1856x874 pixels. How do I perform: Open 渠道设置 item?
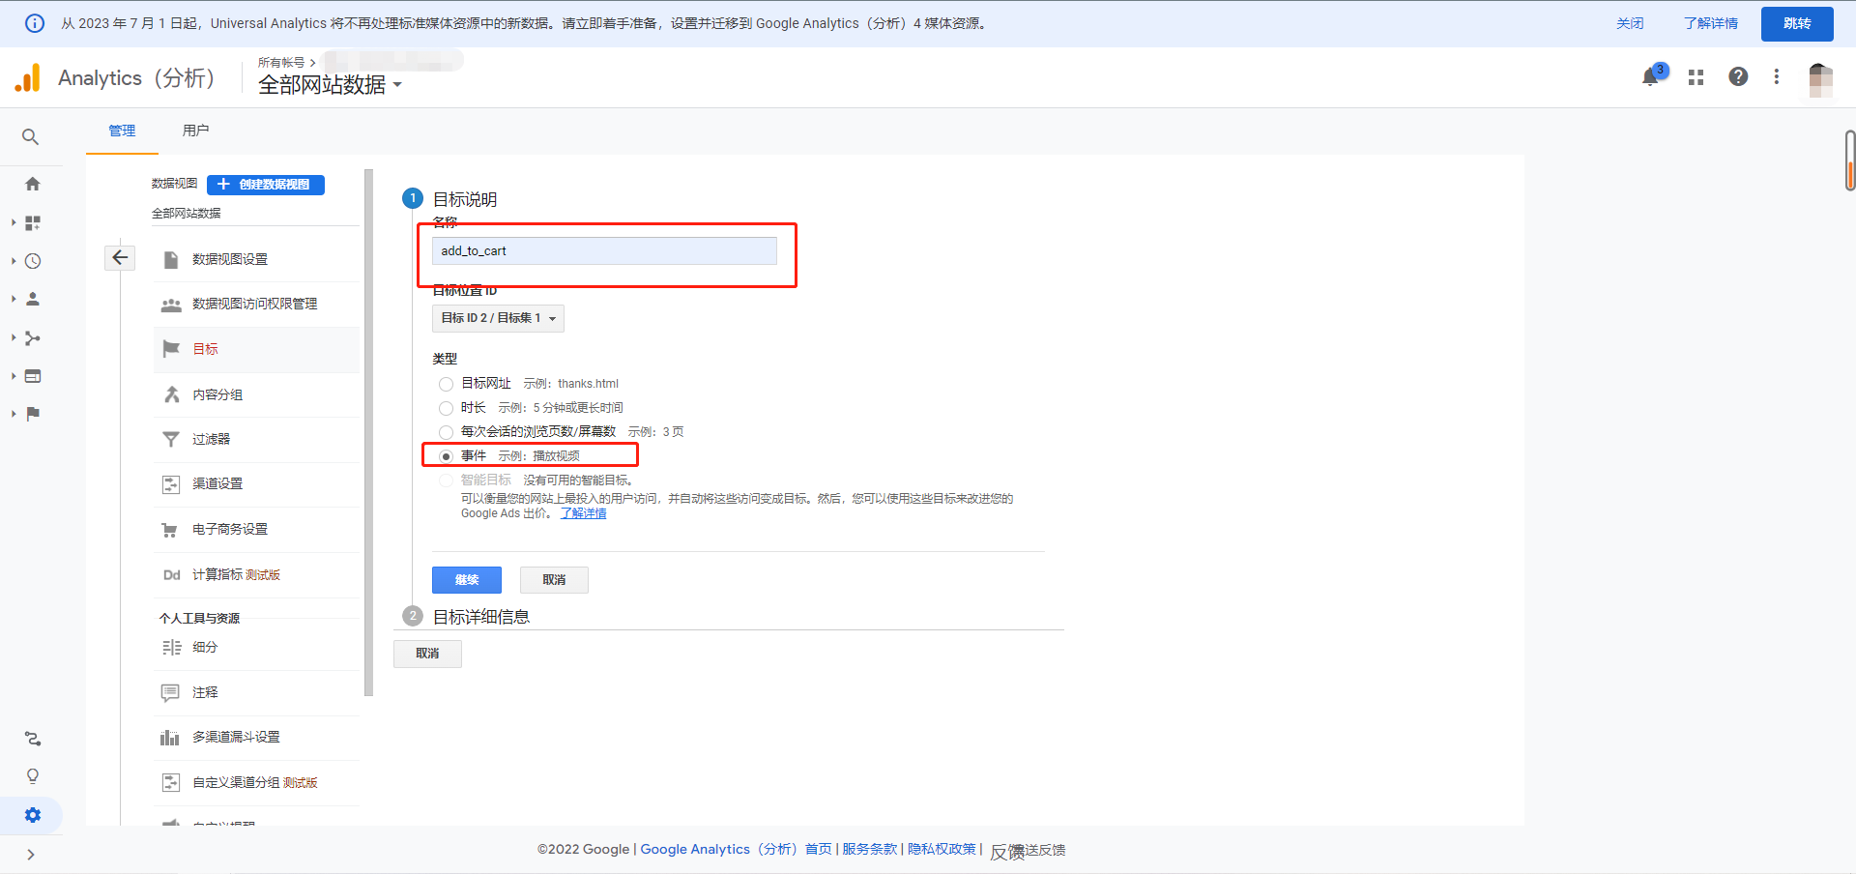point(217,483)
